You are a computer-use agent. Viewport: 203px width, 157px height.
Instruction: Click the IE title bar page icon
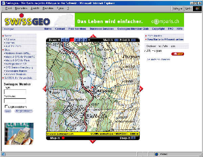4,3
